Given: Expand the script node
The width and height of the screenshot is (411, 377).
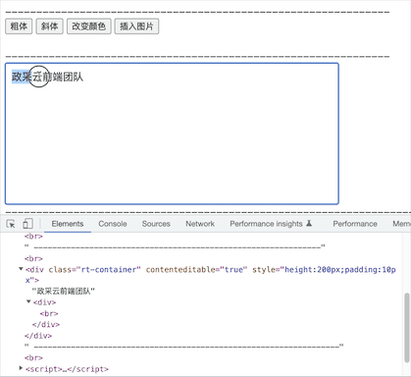Looking at the screenshot, I should [21, 368].
